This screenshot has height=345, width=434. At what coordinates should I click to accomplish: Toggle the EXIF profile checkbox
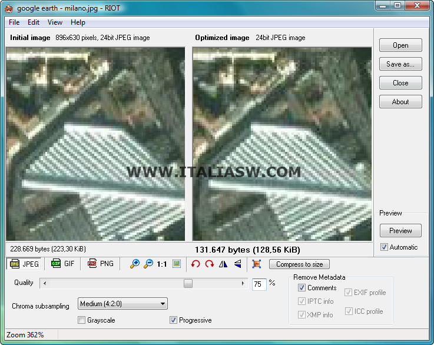click(x=348, y=292)
